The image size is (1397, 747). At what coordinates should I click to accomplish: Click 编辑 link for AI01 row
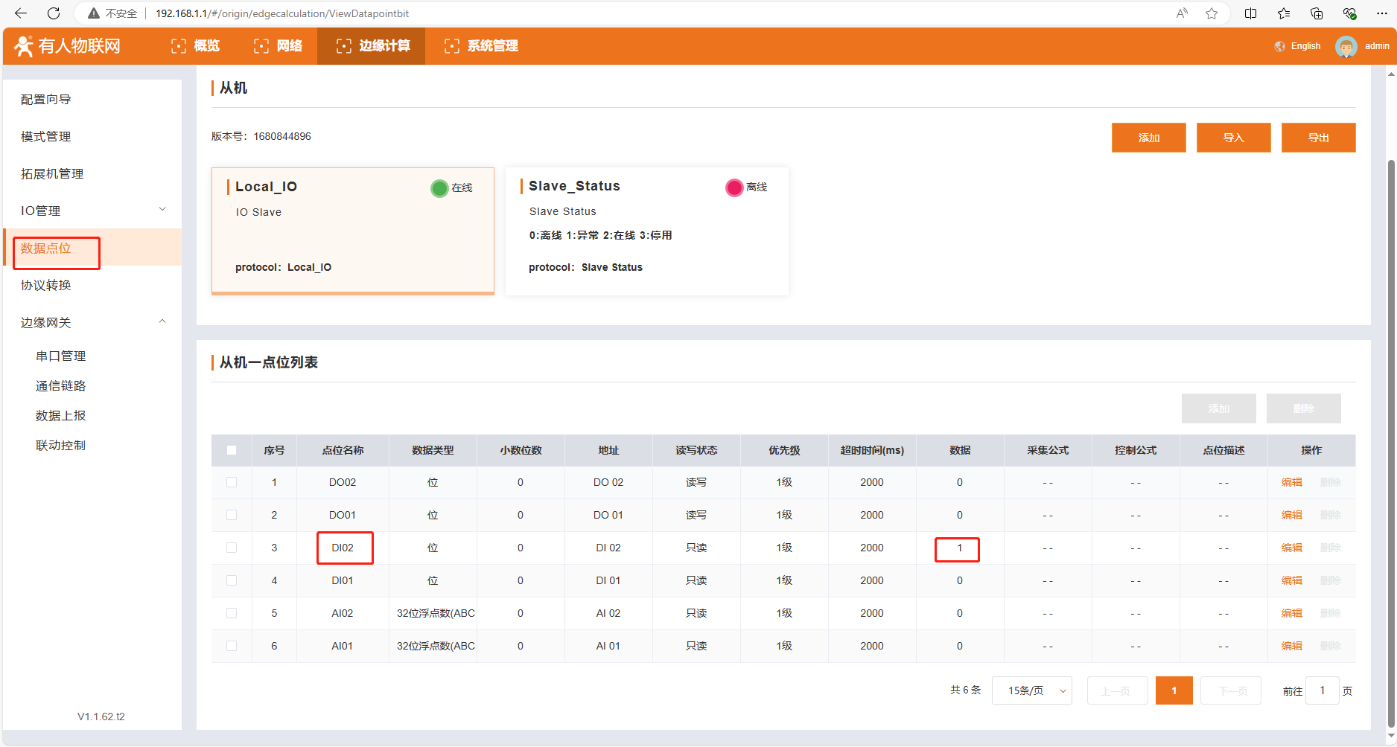click(x=1291, y=646)
